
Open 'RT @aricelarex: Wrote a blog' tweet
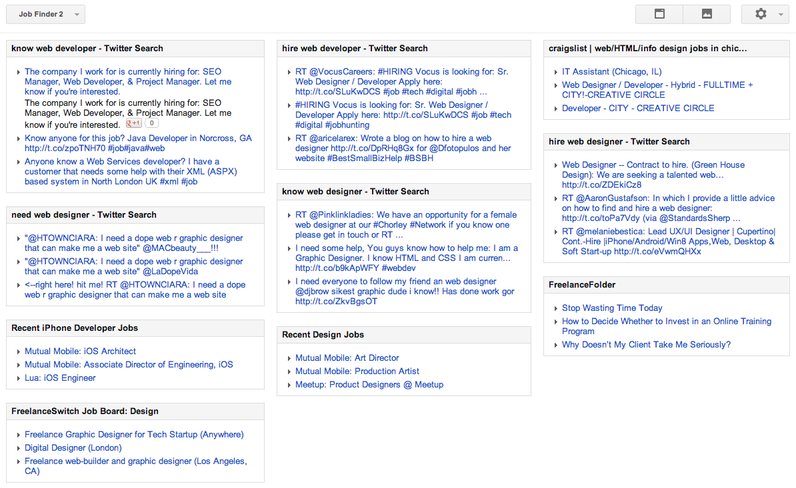click(403, 148)
